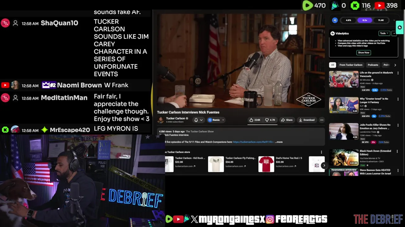This screenshot has width=405, height=227.
Task: Click the Black Hawk Down video thumbnail
Action: (344, 157)
